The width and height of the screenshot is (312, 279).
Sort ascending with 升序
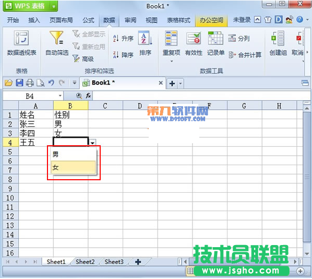click(x=123, y=38)
